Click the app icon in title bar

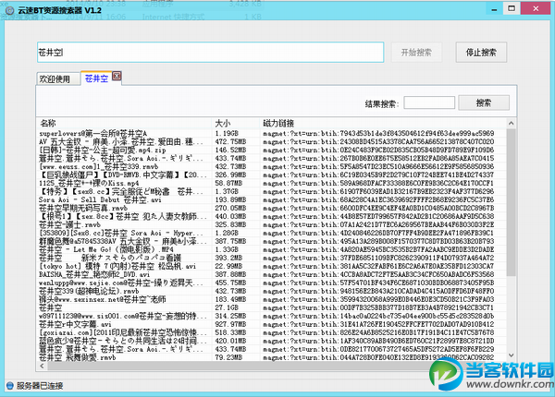pos(10,10)
